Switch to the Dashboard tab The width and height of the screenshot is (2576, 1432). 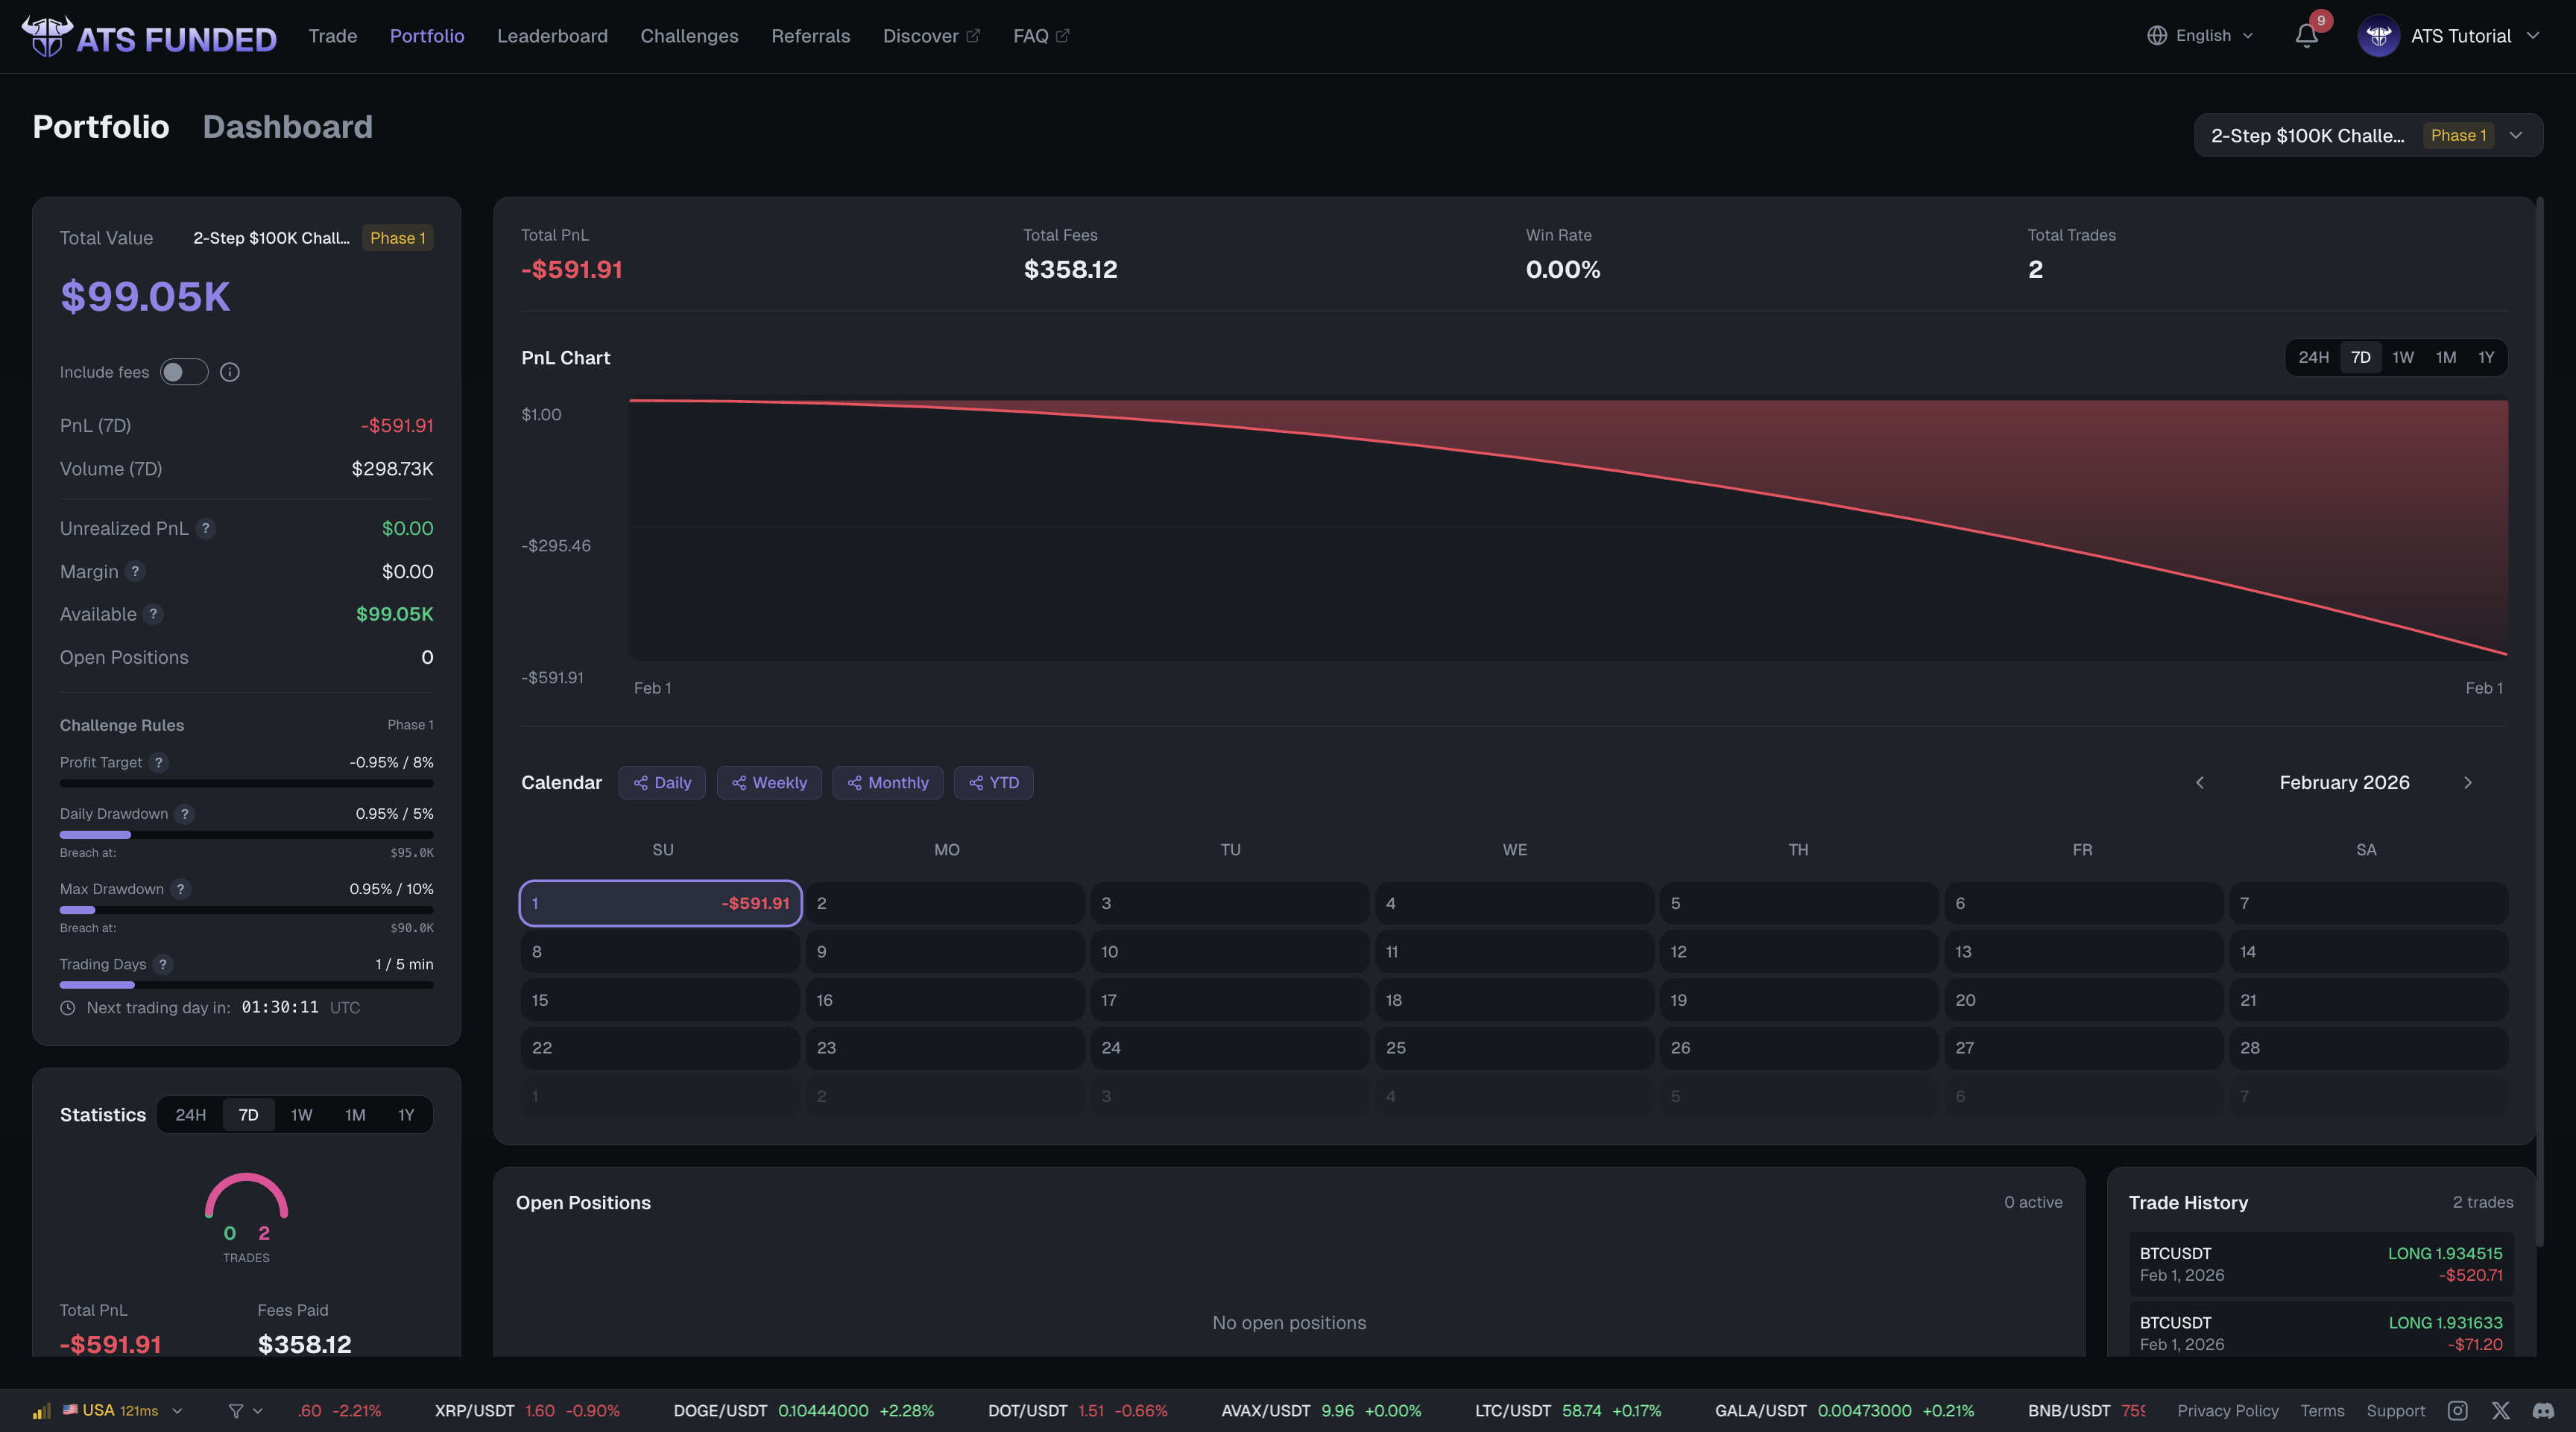[287, 127]
